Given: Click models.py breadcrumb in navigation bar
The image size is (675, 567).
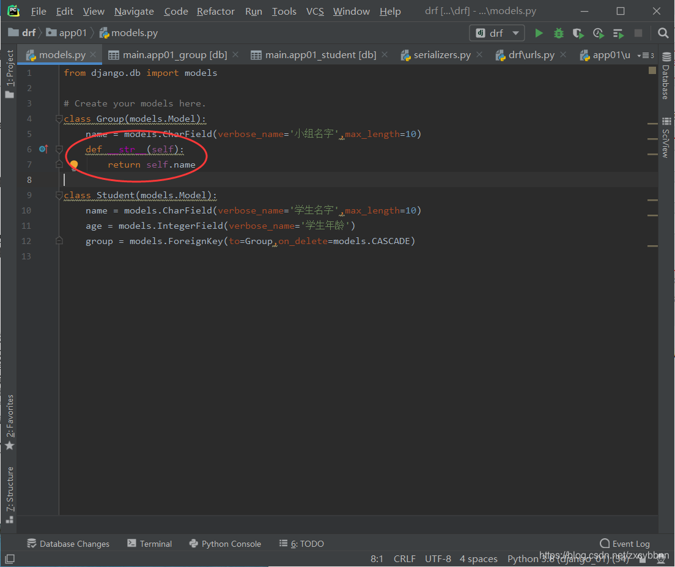Looking at the screenshot, I should (x=129, y=32).
